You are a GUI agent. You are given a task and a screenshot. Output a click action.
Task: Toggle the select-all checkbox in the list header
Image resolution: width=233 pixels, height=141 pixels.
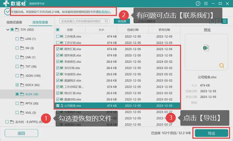[x=58, y=30]
